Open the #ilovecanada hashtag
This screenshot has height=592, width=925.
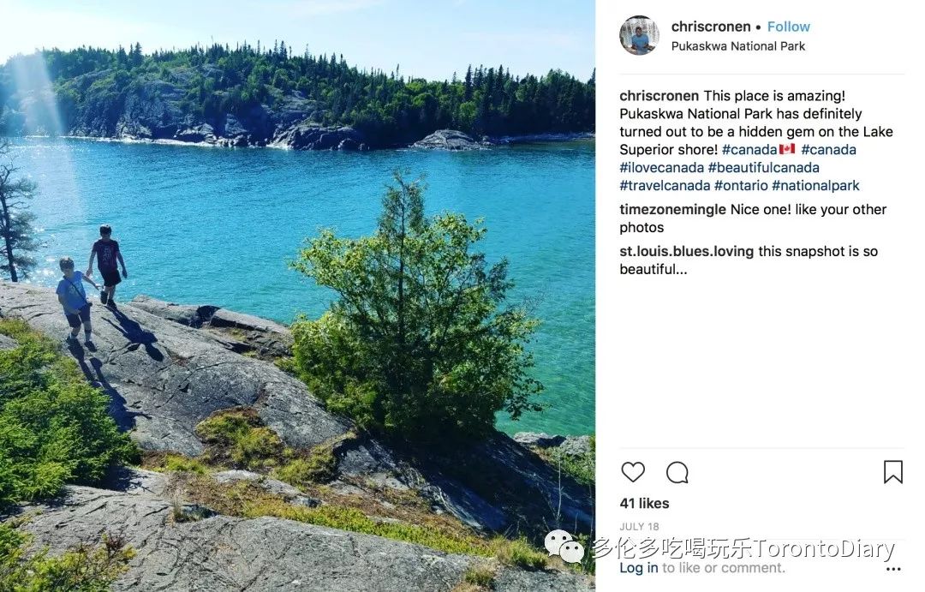coord(662,168)
